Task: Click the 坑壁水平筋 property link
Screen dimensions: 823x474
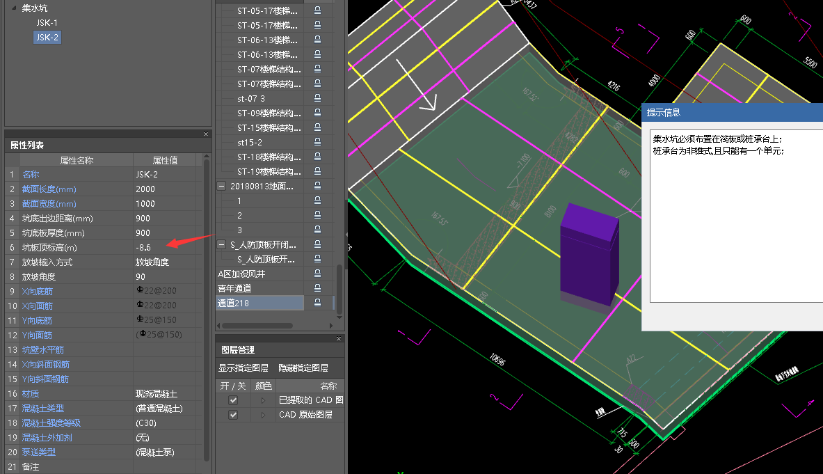Action: tap(43, 349)
